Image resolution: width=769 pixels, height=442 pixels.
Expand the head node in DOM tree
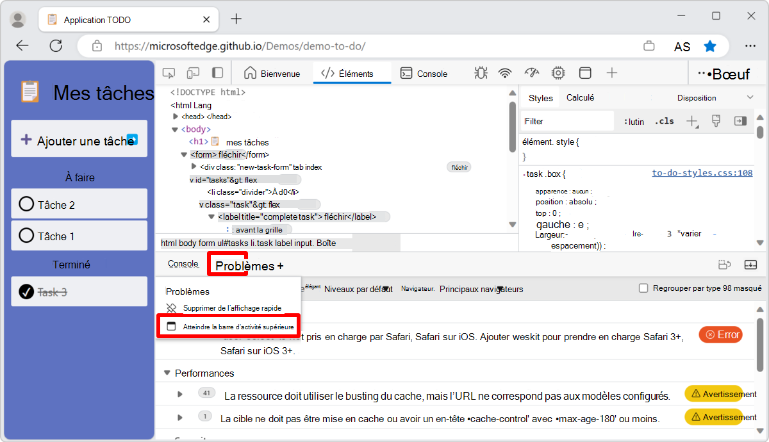click(x=176, y=117)
